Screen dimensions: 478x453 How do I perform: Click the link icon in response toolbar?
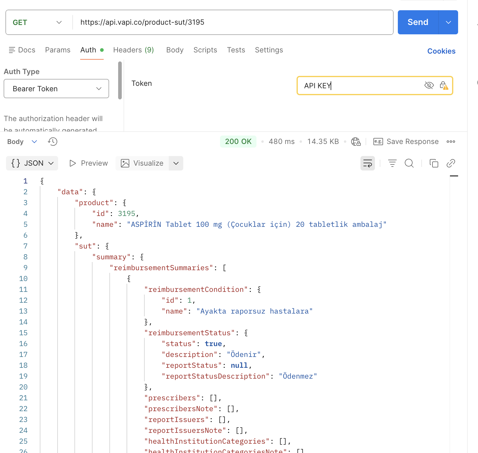click(x=451, y=163)
